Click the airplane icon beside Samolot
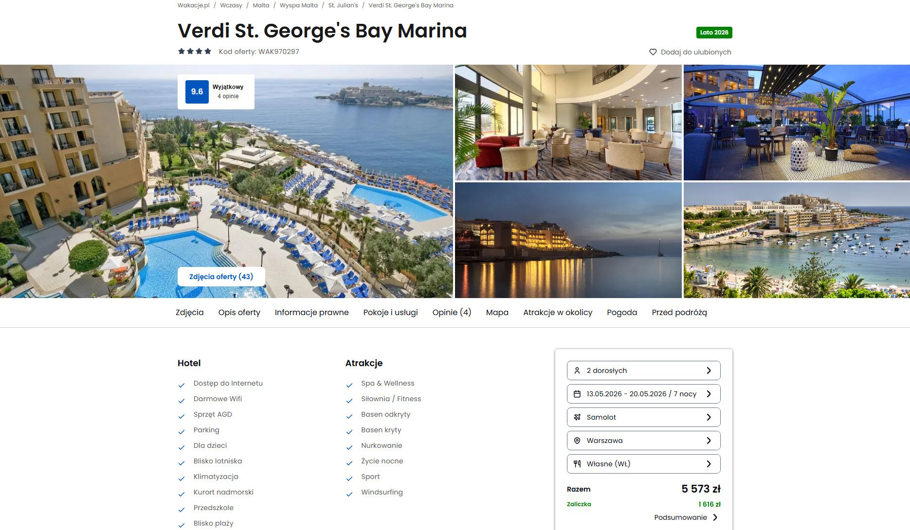 (x=577, y=417)
